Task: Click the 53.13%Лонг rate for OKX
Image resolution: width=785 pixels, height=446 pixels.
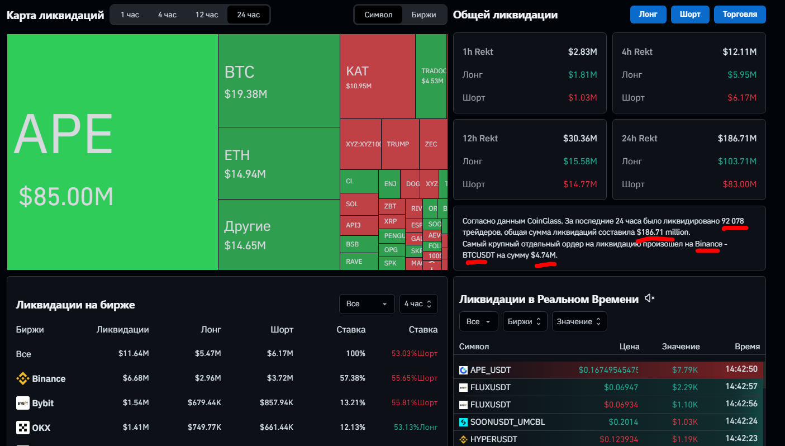Action: click(x=416, y=428)
